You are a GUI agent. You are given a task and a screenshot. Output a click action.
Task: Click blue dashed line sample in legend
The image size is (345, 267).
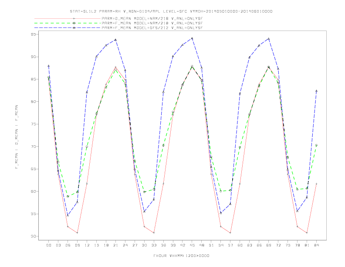(x=68, y=28)
